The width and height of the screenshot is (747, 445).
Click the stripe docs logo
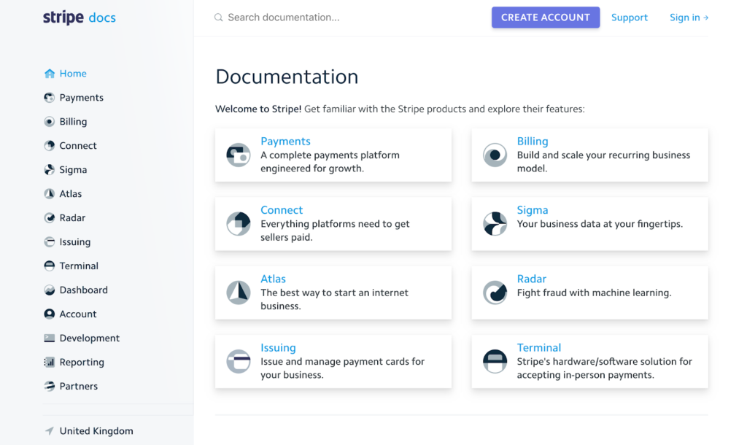point(79,17)
